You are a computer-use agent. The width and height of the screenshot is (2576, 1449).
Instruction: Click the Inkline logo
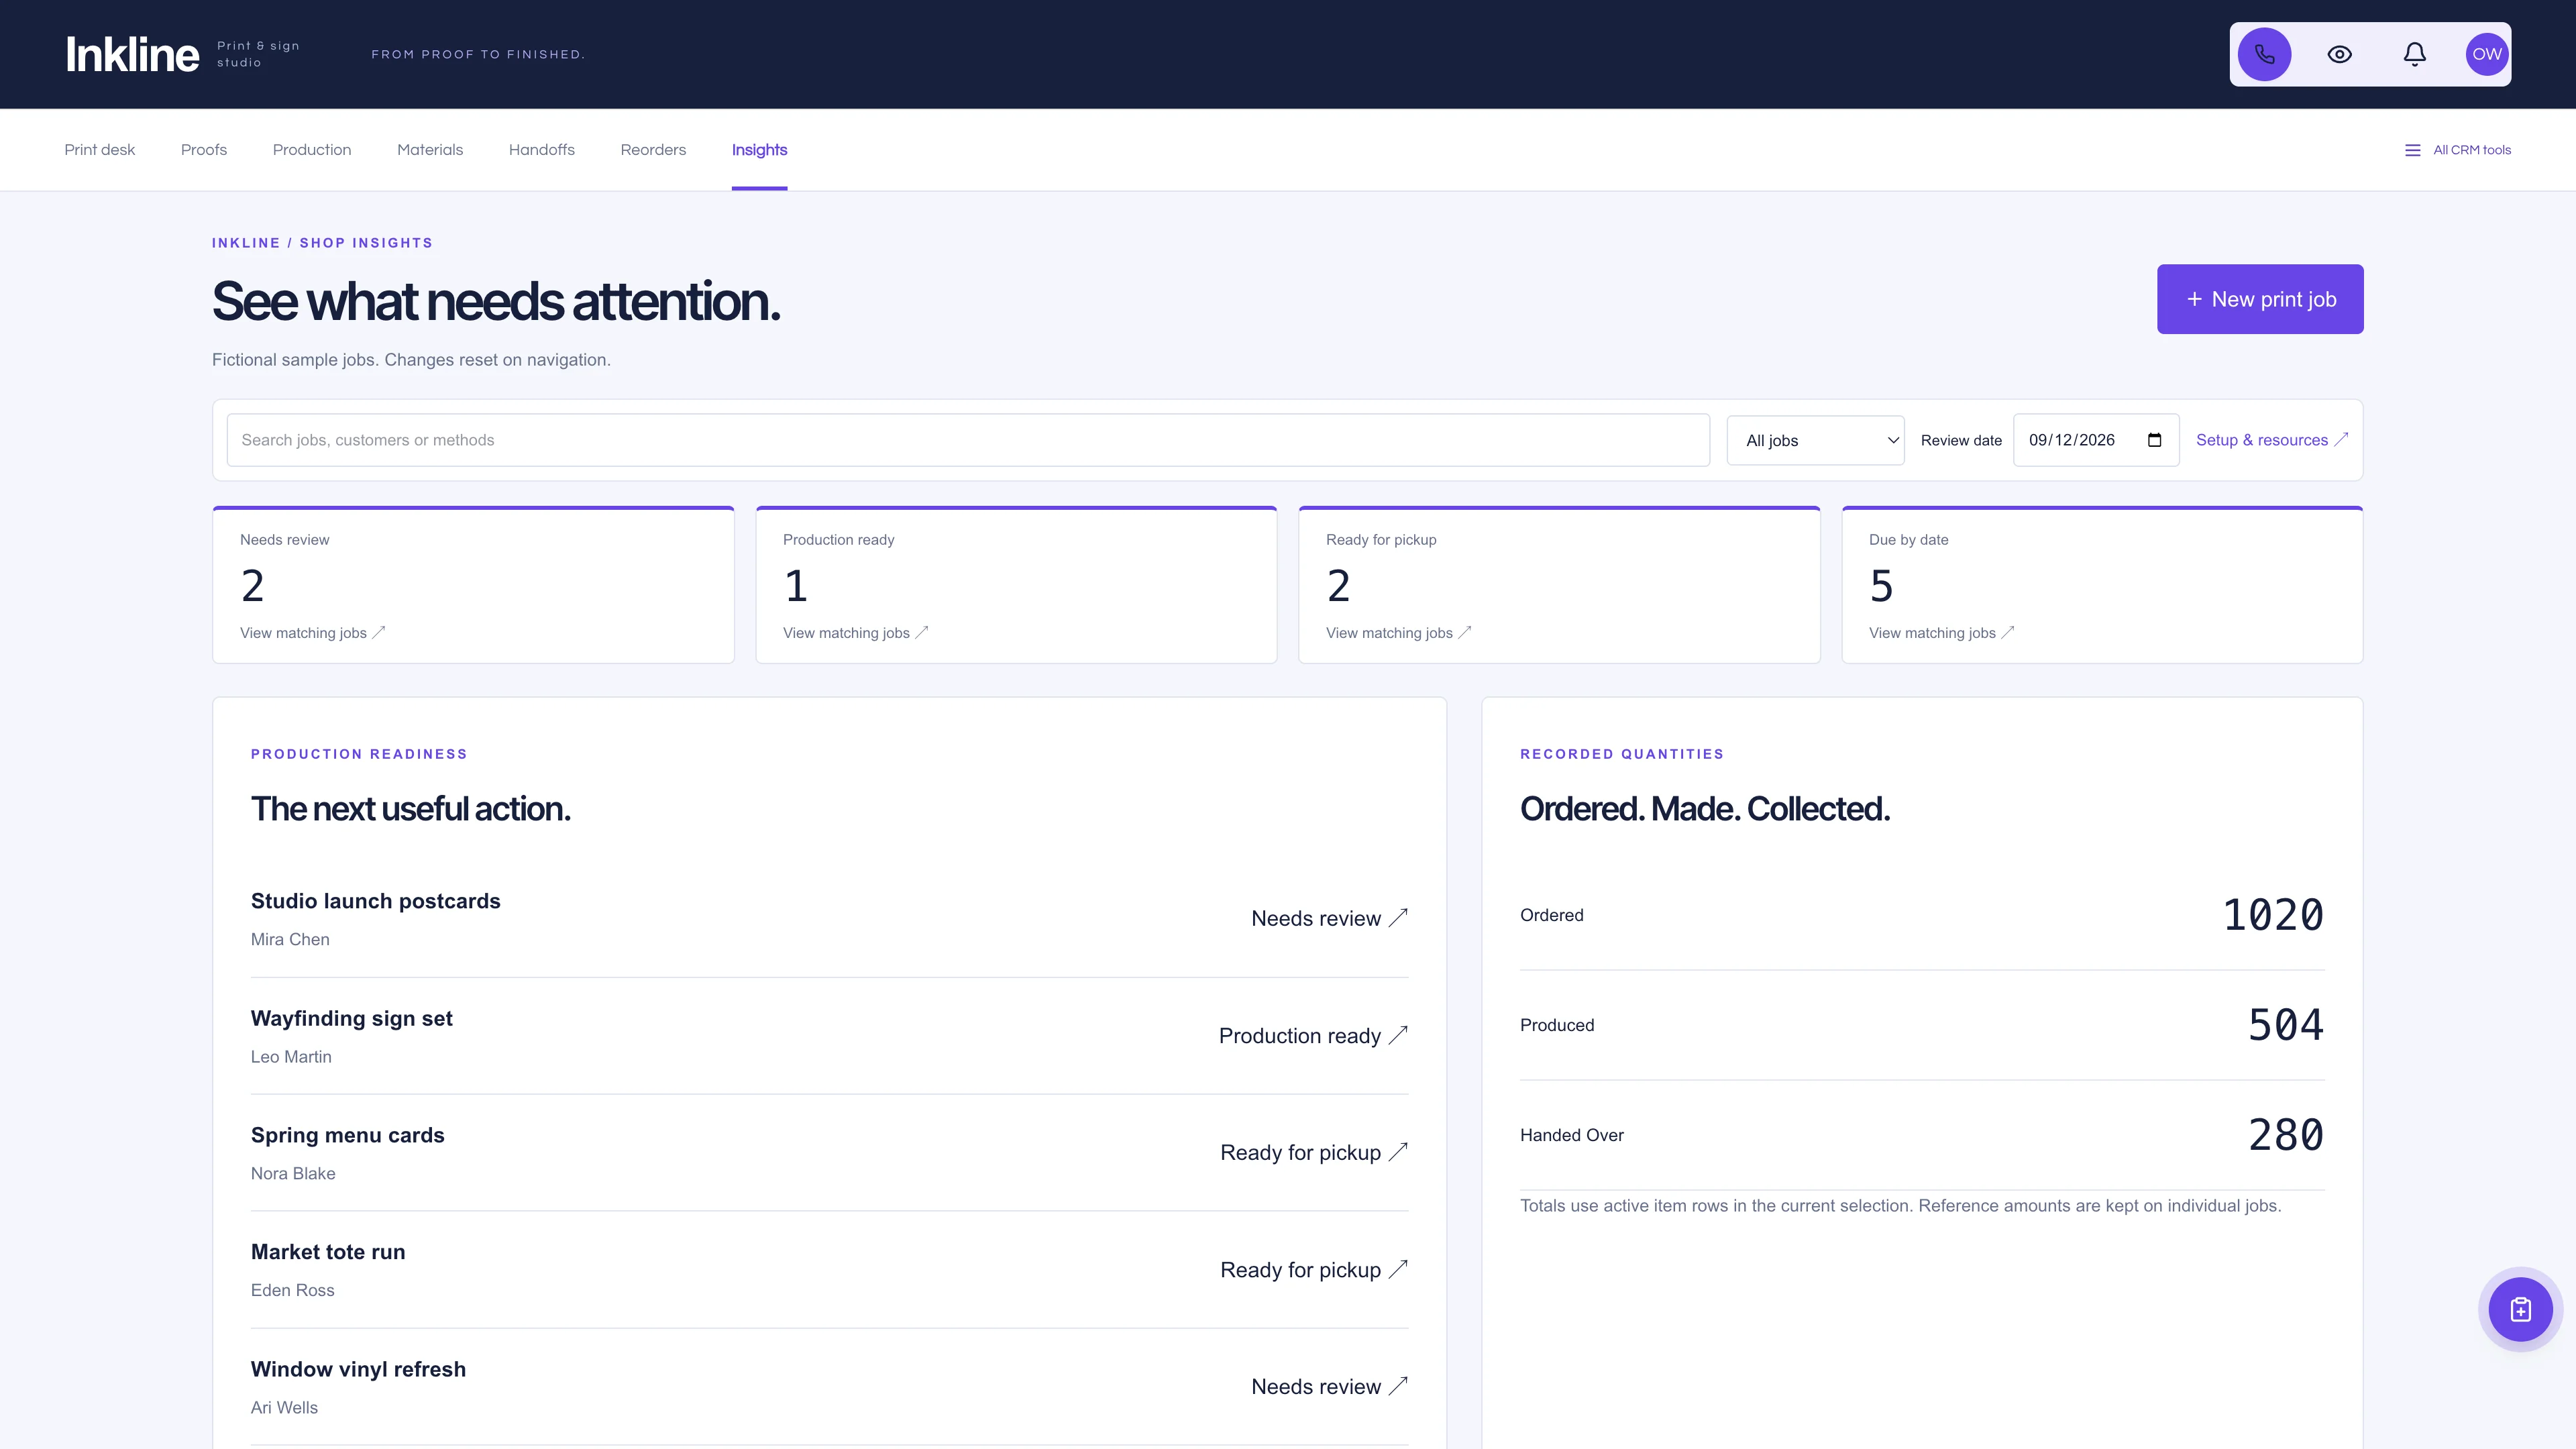(x=132, y=54)
